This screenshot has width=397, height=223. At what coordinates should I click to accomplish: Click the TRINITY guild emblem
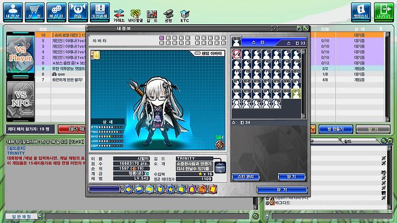pyautogui.click(x=220, y=167)
